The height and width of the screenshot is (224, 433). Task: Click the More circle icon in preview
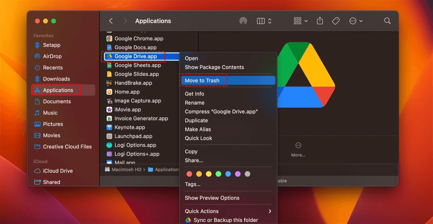[298, 145]
